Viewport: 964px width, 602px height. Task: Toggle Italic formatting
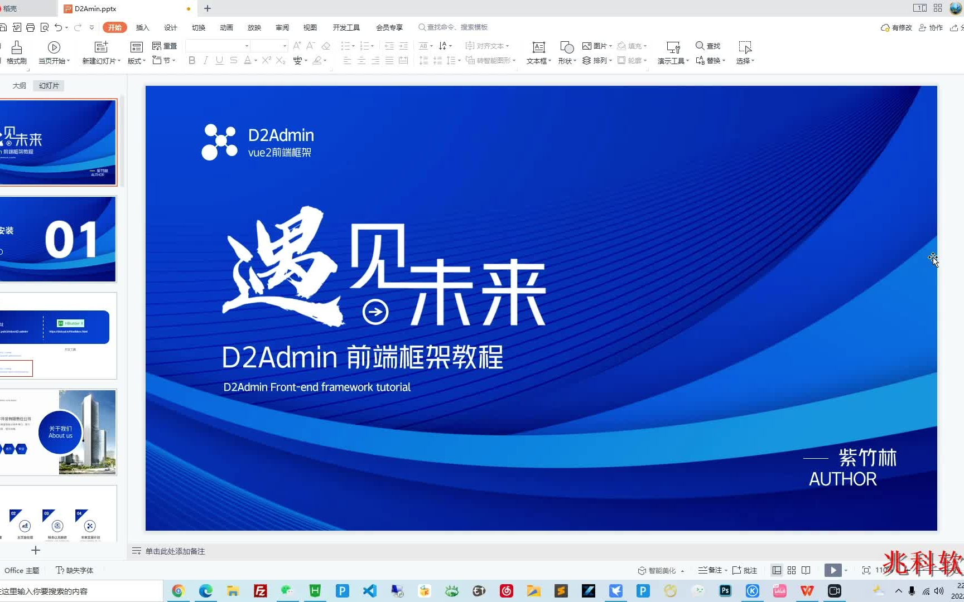click(x=206, y=60)
